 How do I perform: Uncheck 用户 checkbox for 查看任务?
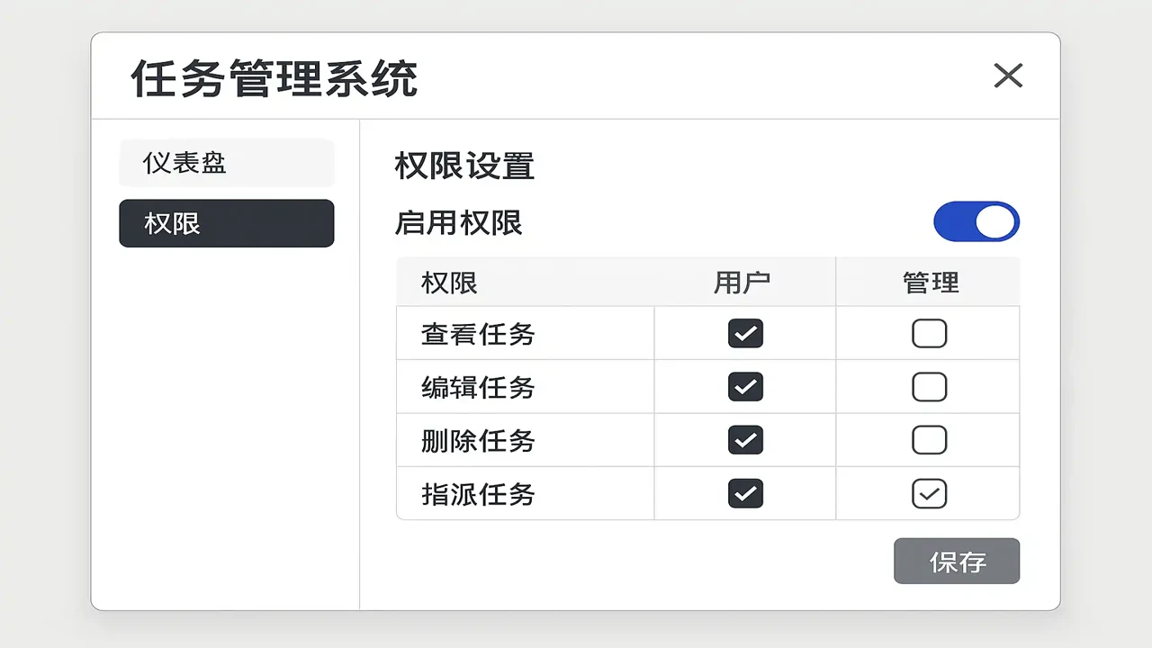[745, 333]
